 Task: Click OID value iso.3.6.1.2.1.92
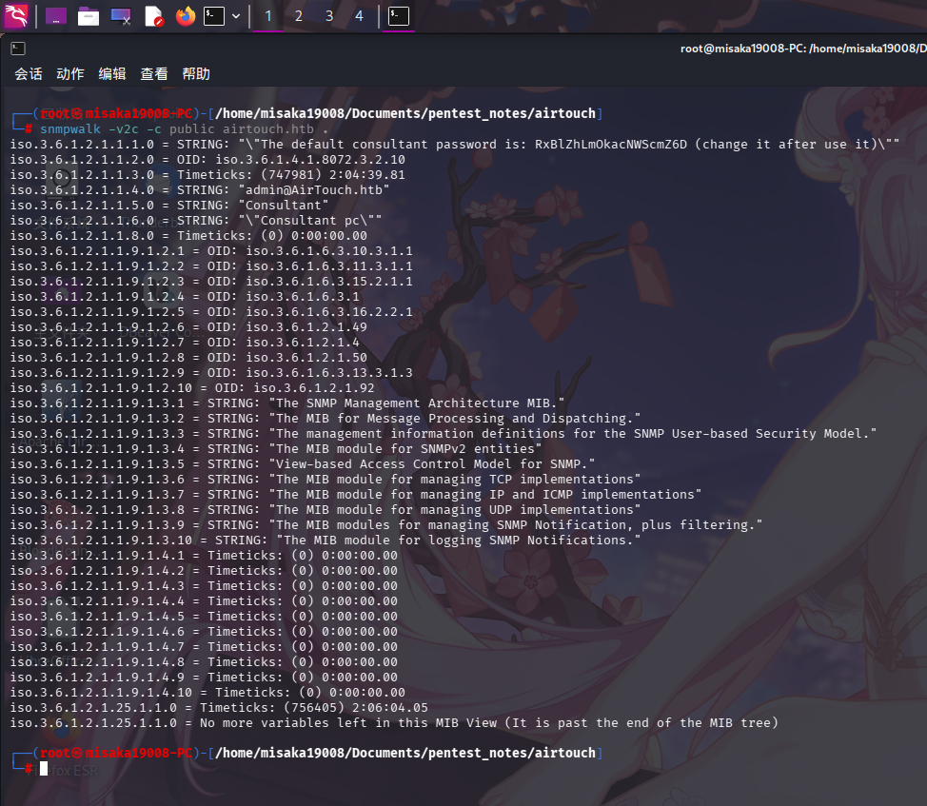point(314,387)
